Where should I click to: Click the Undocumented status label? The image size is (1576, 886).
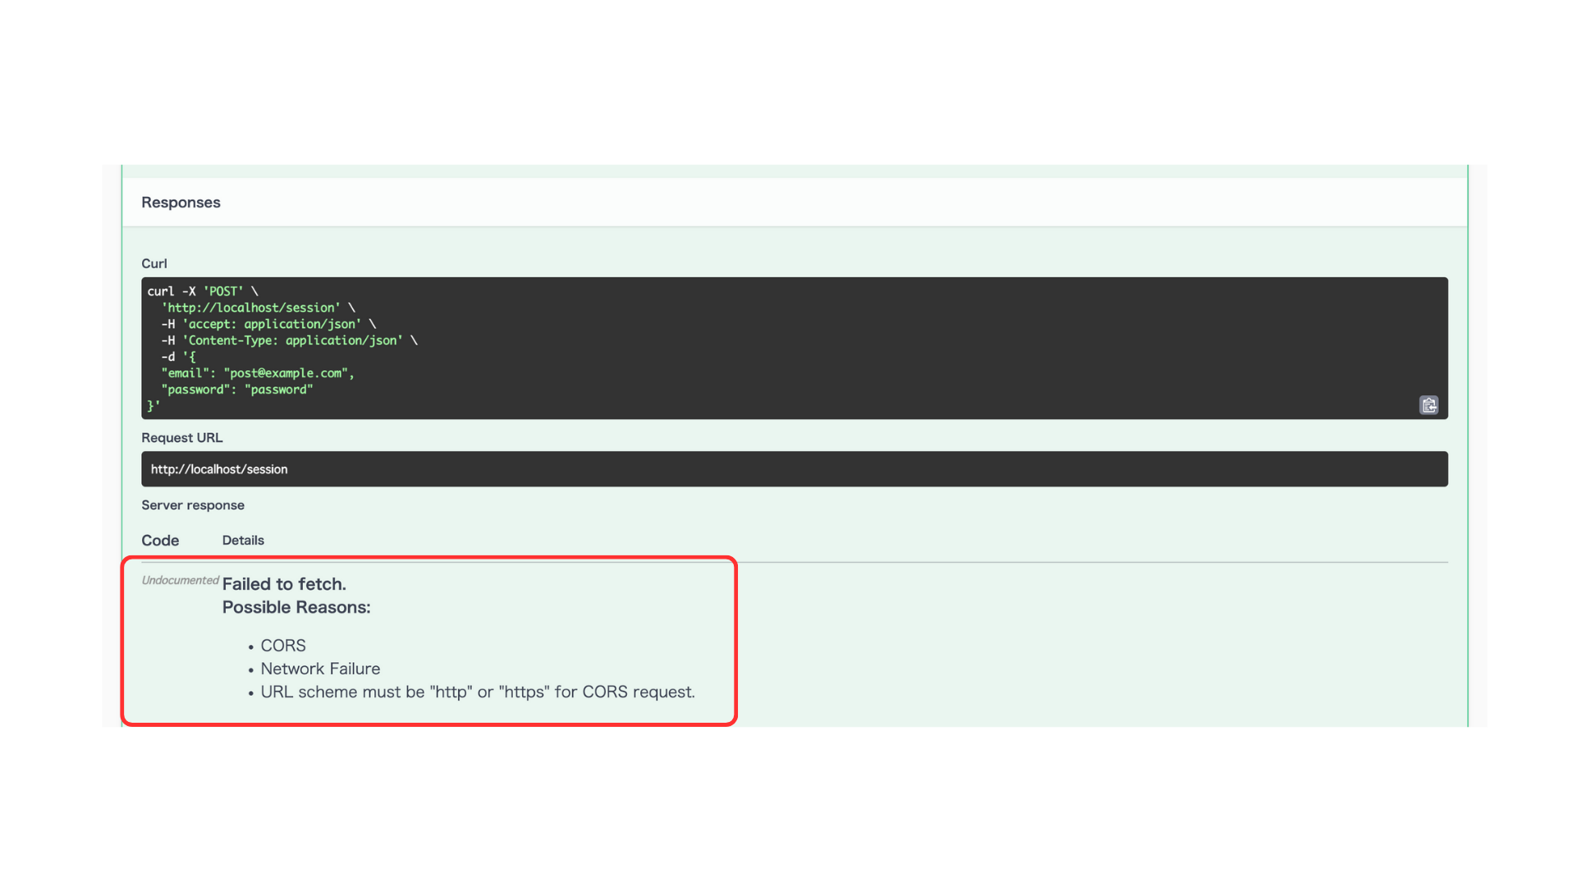tap(181, 580)
